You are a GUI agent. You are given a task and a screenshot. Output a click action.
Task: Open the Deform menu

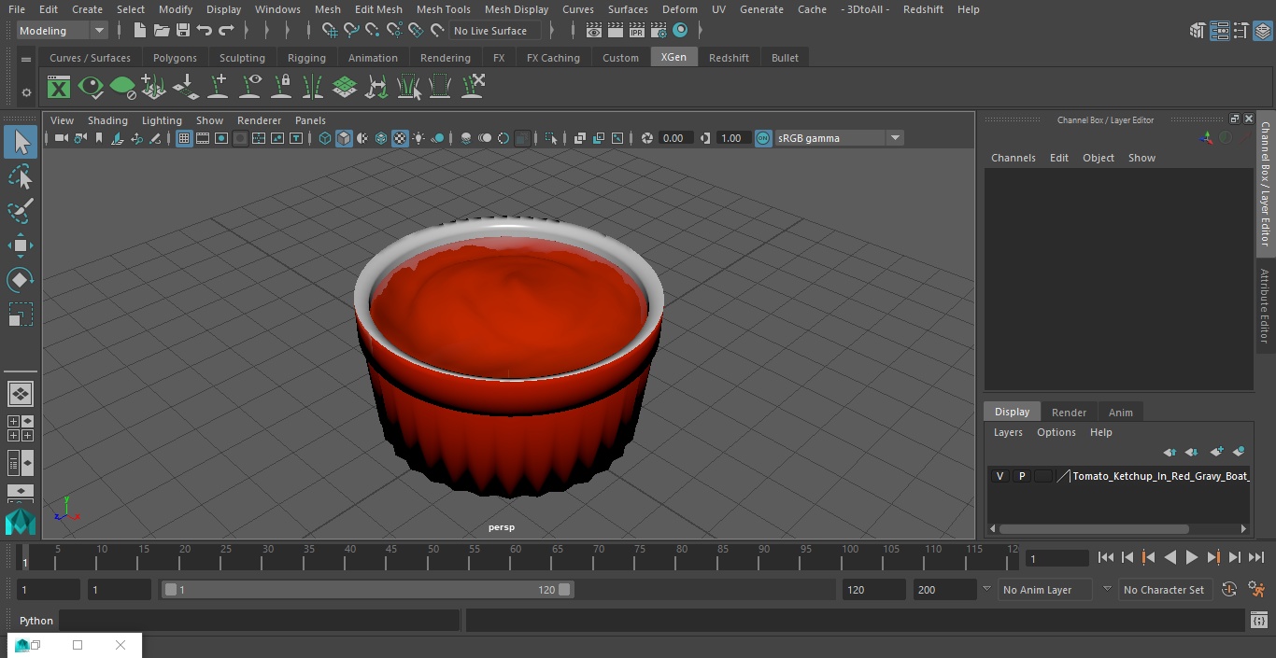click(x=679, y=9)
